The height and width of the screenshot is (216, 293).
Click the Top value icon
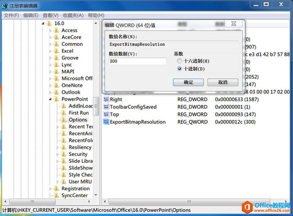point(106,114)
